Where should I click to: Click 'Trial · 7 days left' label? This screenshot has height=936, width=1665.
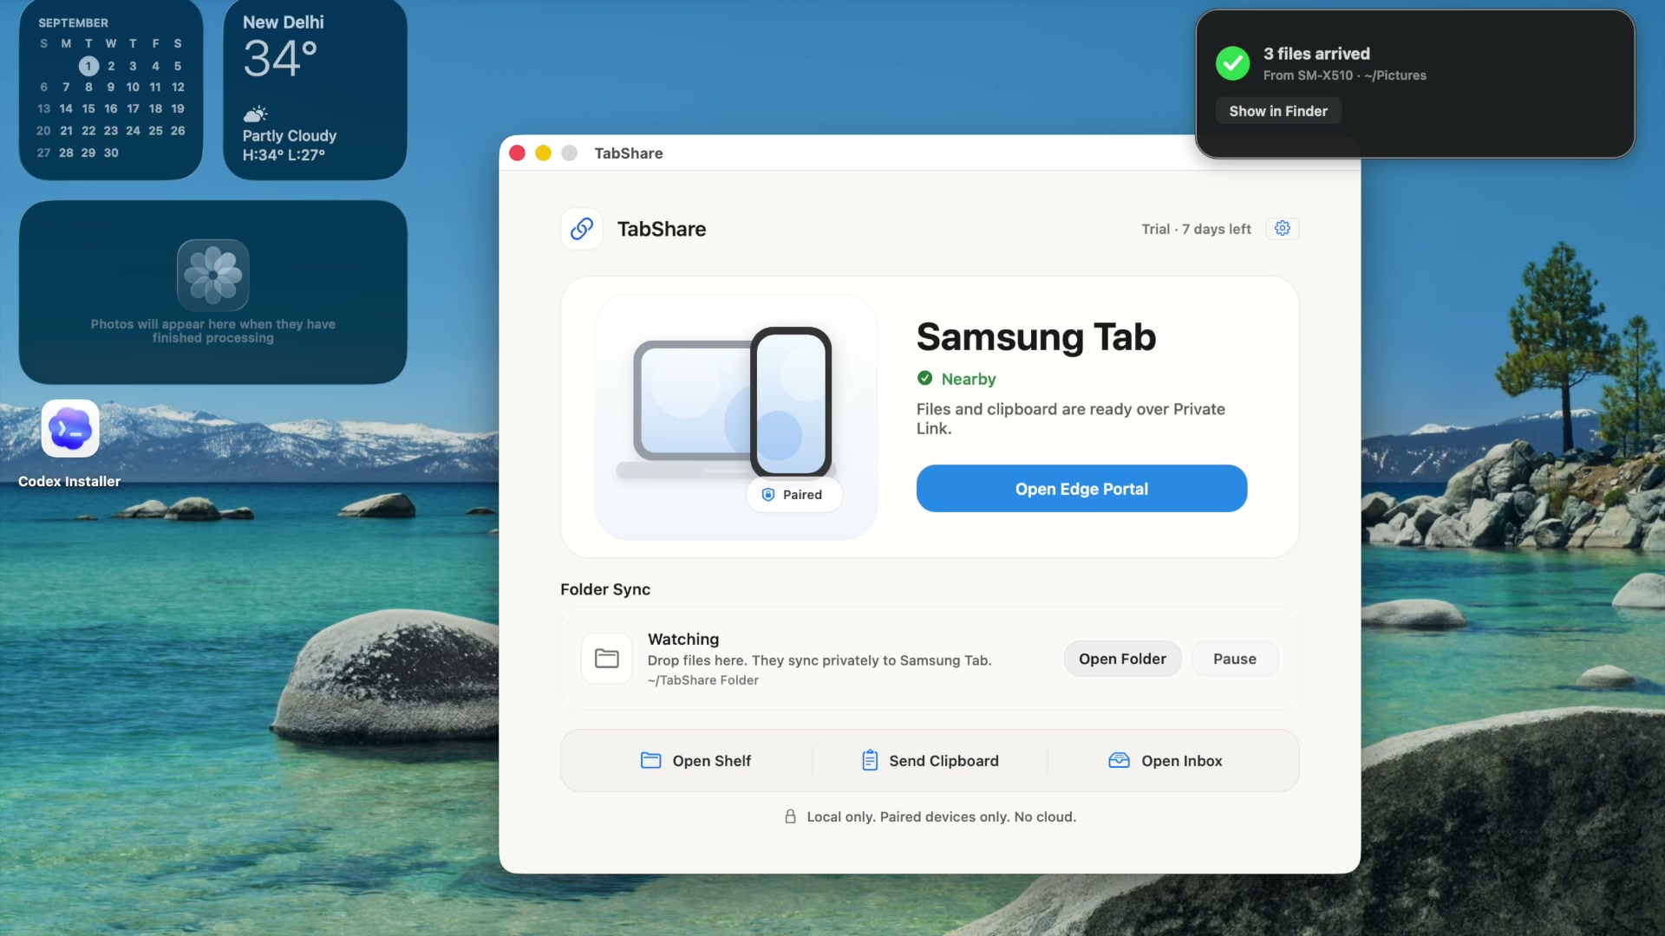[1196, 229]
